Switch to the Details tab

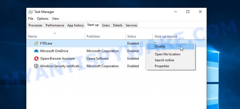[118, 25]
